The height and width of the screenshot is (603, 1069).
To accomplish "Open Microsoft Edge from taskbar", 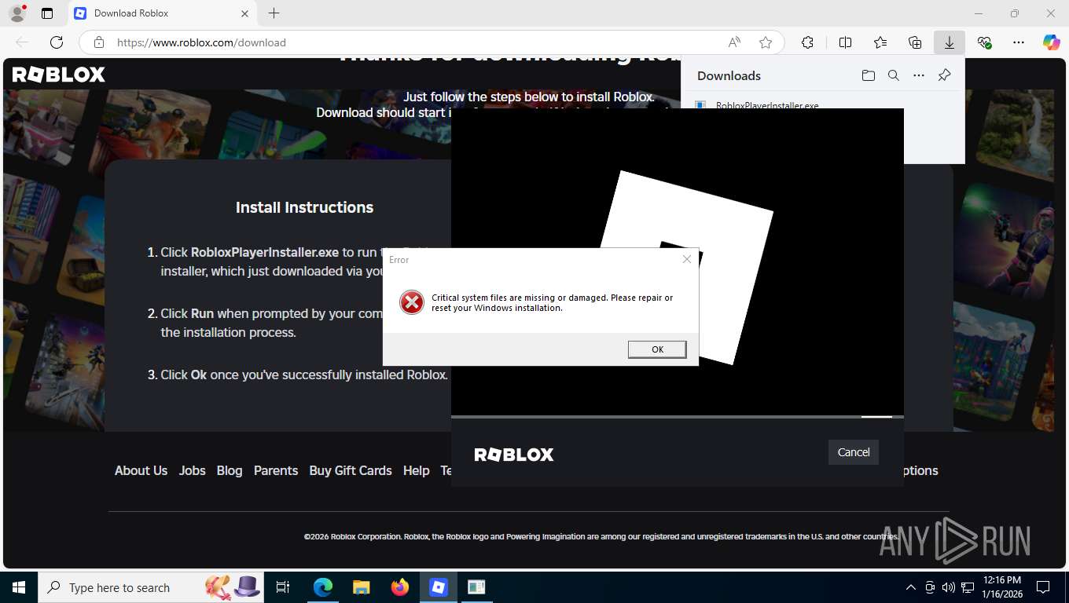I will pos(322,587).
